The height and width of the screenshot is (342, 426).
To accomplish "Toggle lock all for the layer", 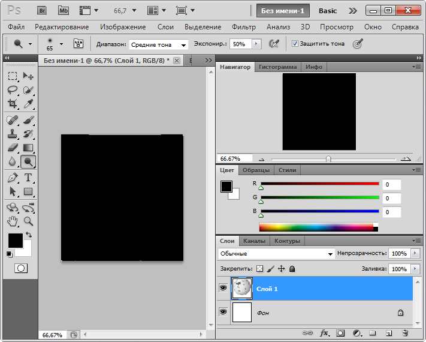I will (292, 269).
